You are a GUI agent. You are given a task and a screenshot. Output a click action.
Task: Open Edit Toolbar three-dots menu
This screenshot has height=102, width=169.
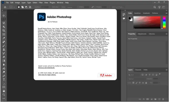pos(4,98)
